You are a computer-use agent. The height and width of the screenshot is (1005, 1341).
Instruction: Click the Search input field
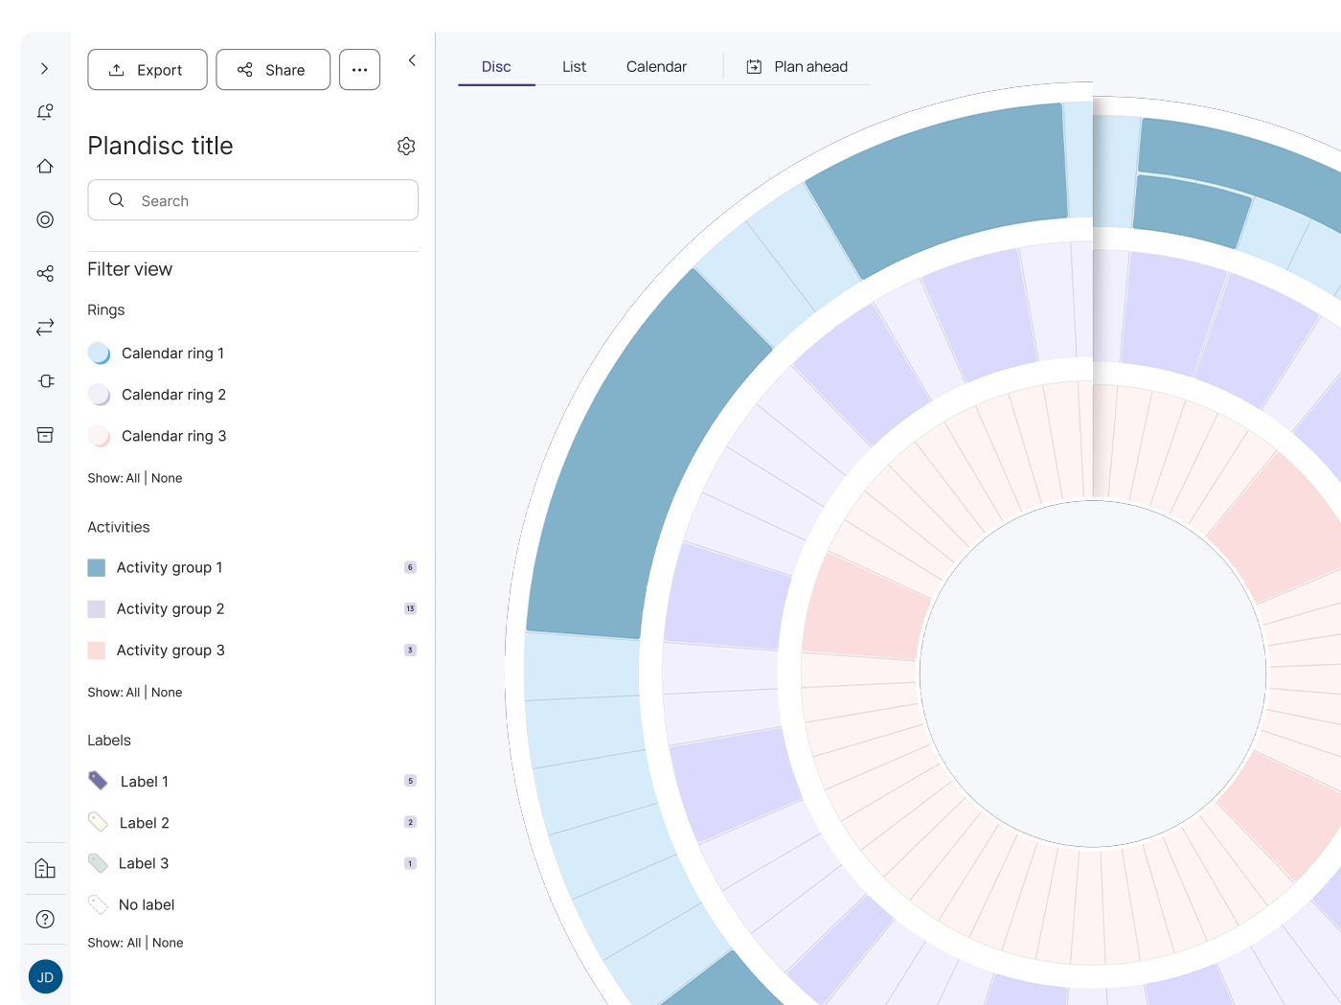(x=253, y=200)
